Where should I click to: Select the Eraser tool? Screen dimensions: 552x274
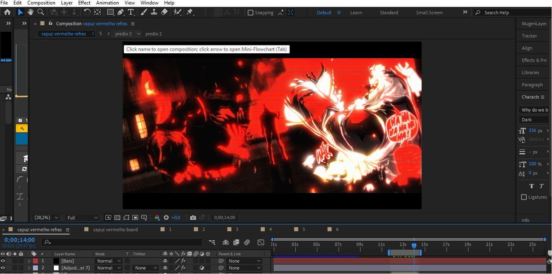click(165, 12)
